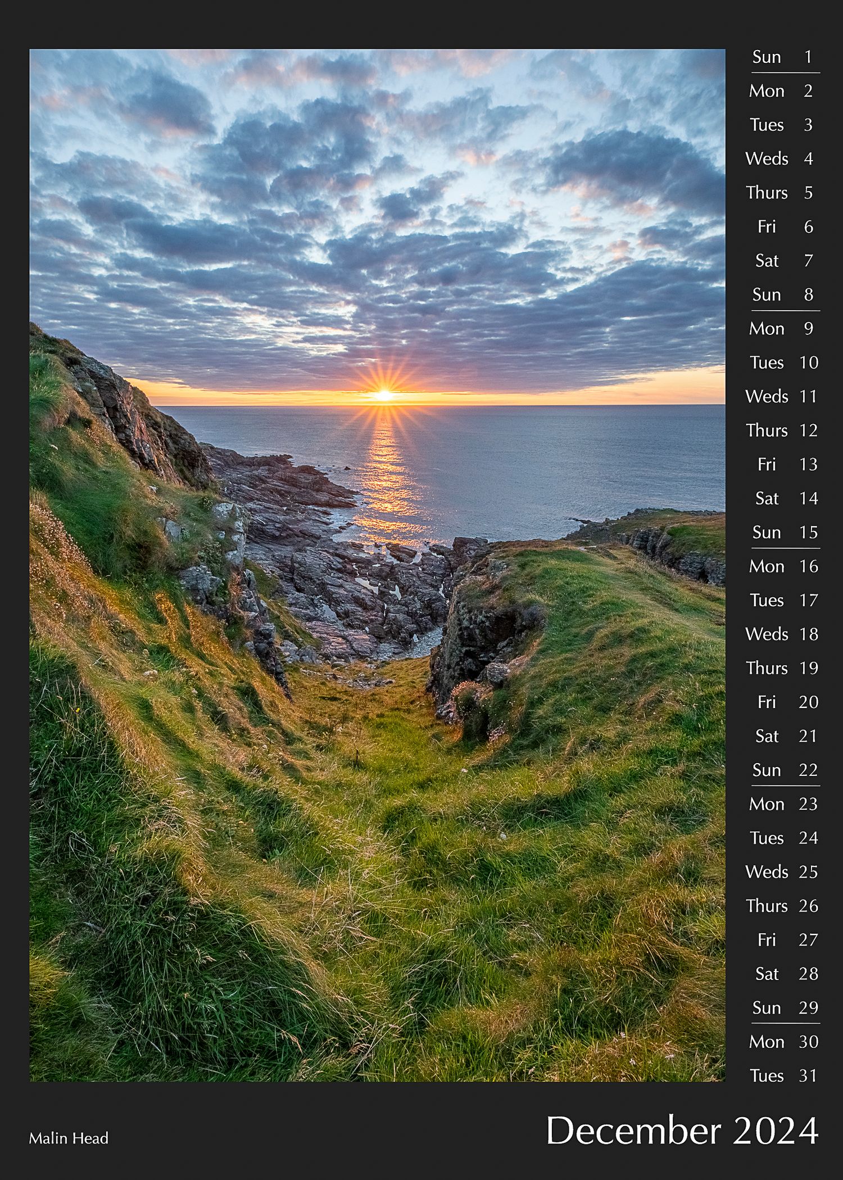This screenshot has width=843, height=1180.
Task: Select the date row 'Mon 16'
Action: (x=783, y=566)
